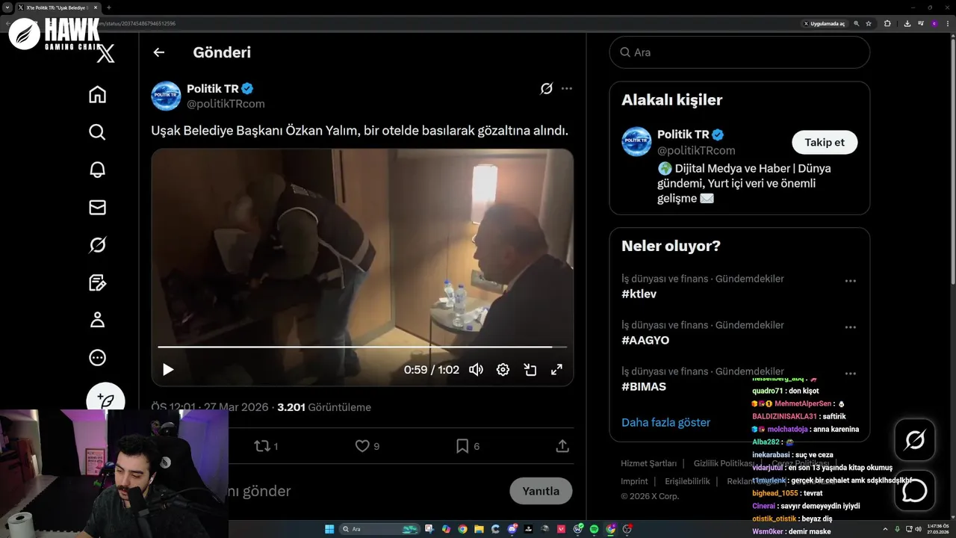This screenshot has width=956, height=538.
Task: Follow Politik TR with Takip et
Action: (x=825, y=142)
